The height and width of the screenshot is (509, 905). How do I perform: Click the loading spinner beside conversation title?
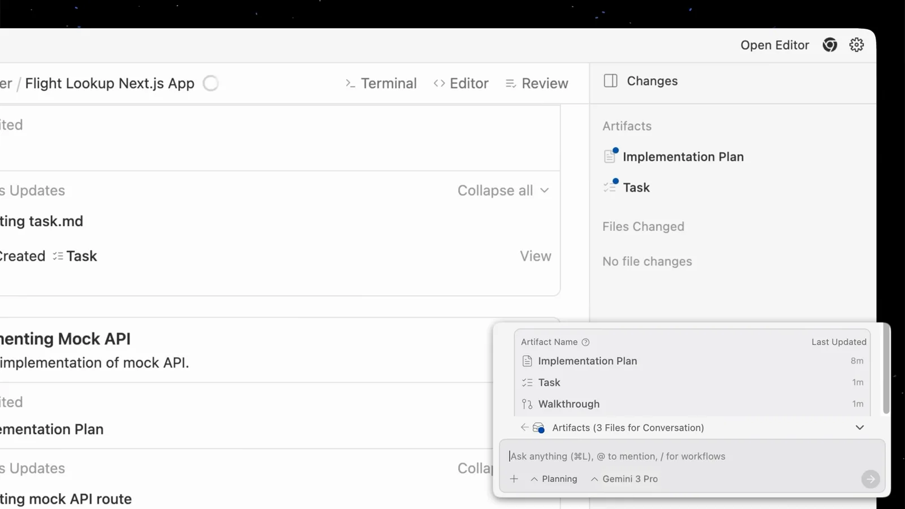(210, 83)
